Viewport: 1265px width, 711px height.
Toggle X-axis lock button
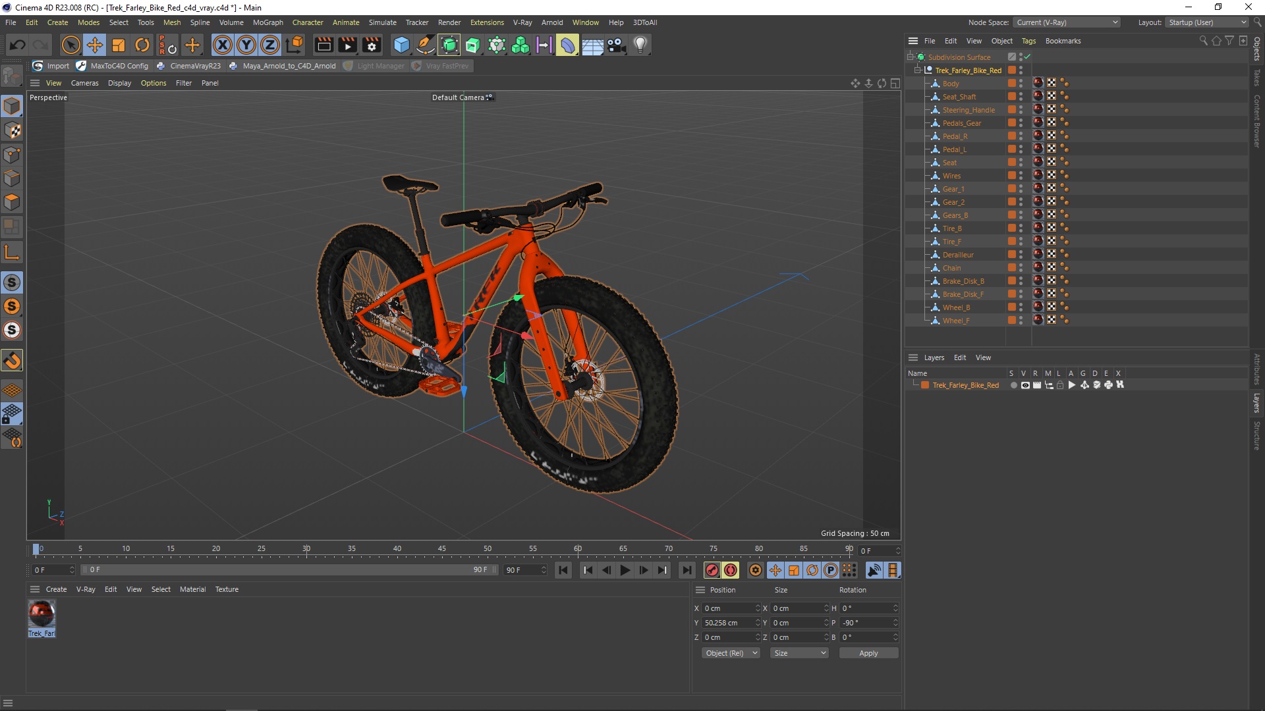pyautogui.click(x=223, y=45)
